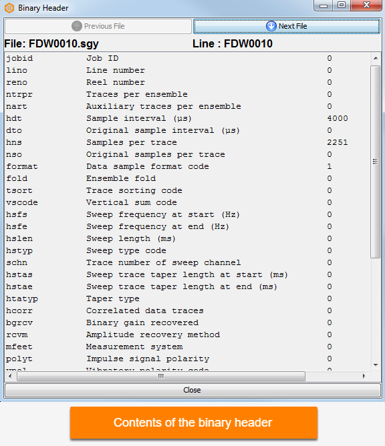Click the 'hns' header key
The image size is (385, 446).
coord(14,142)
